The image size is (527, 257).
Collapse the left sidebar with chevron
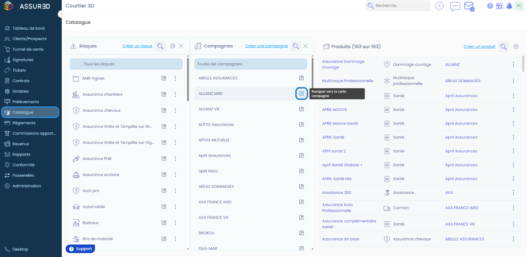click(x=61, y=14)
